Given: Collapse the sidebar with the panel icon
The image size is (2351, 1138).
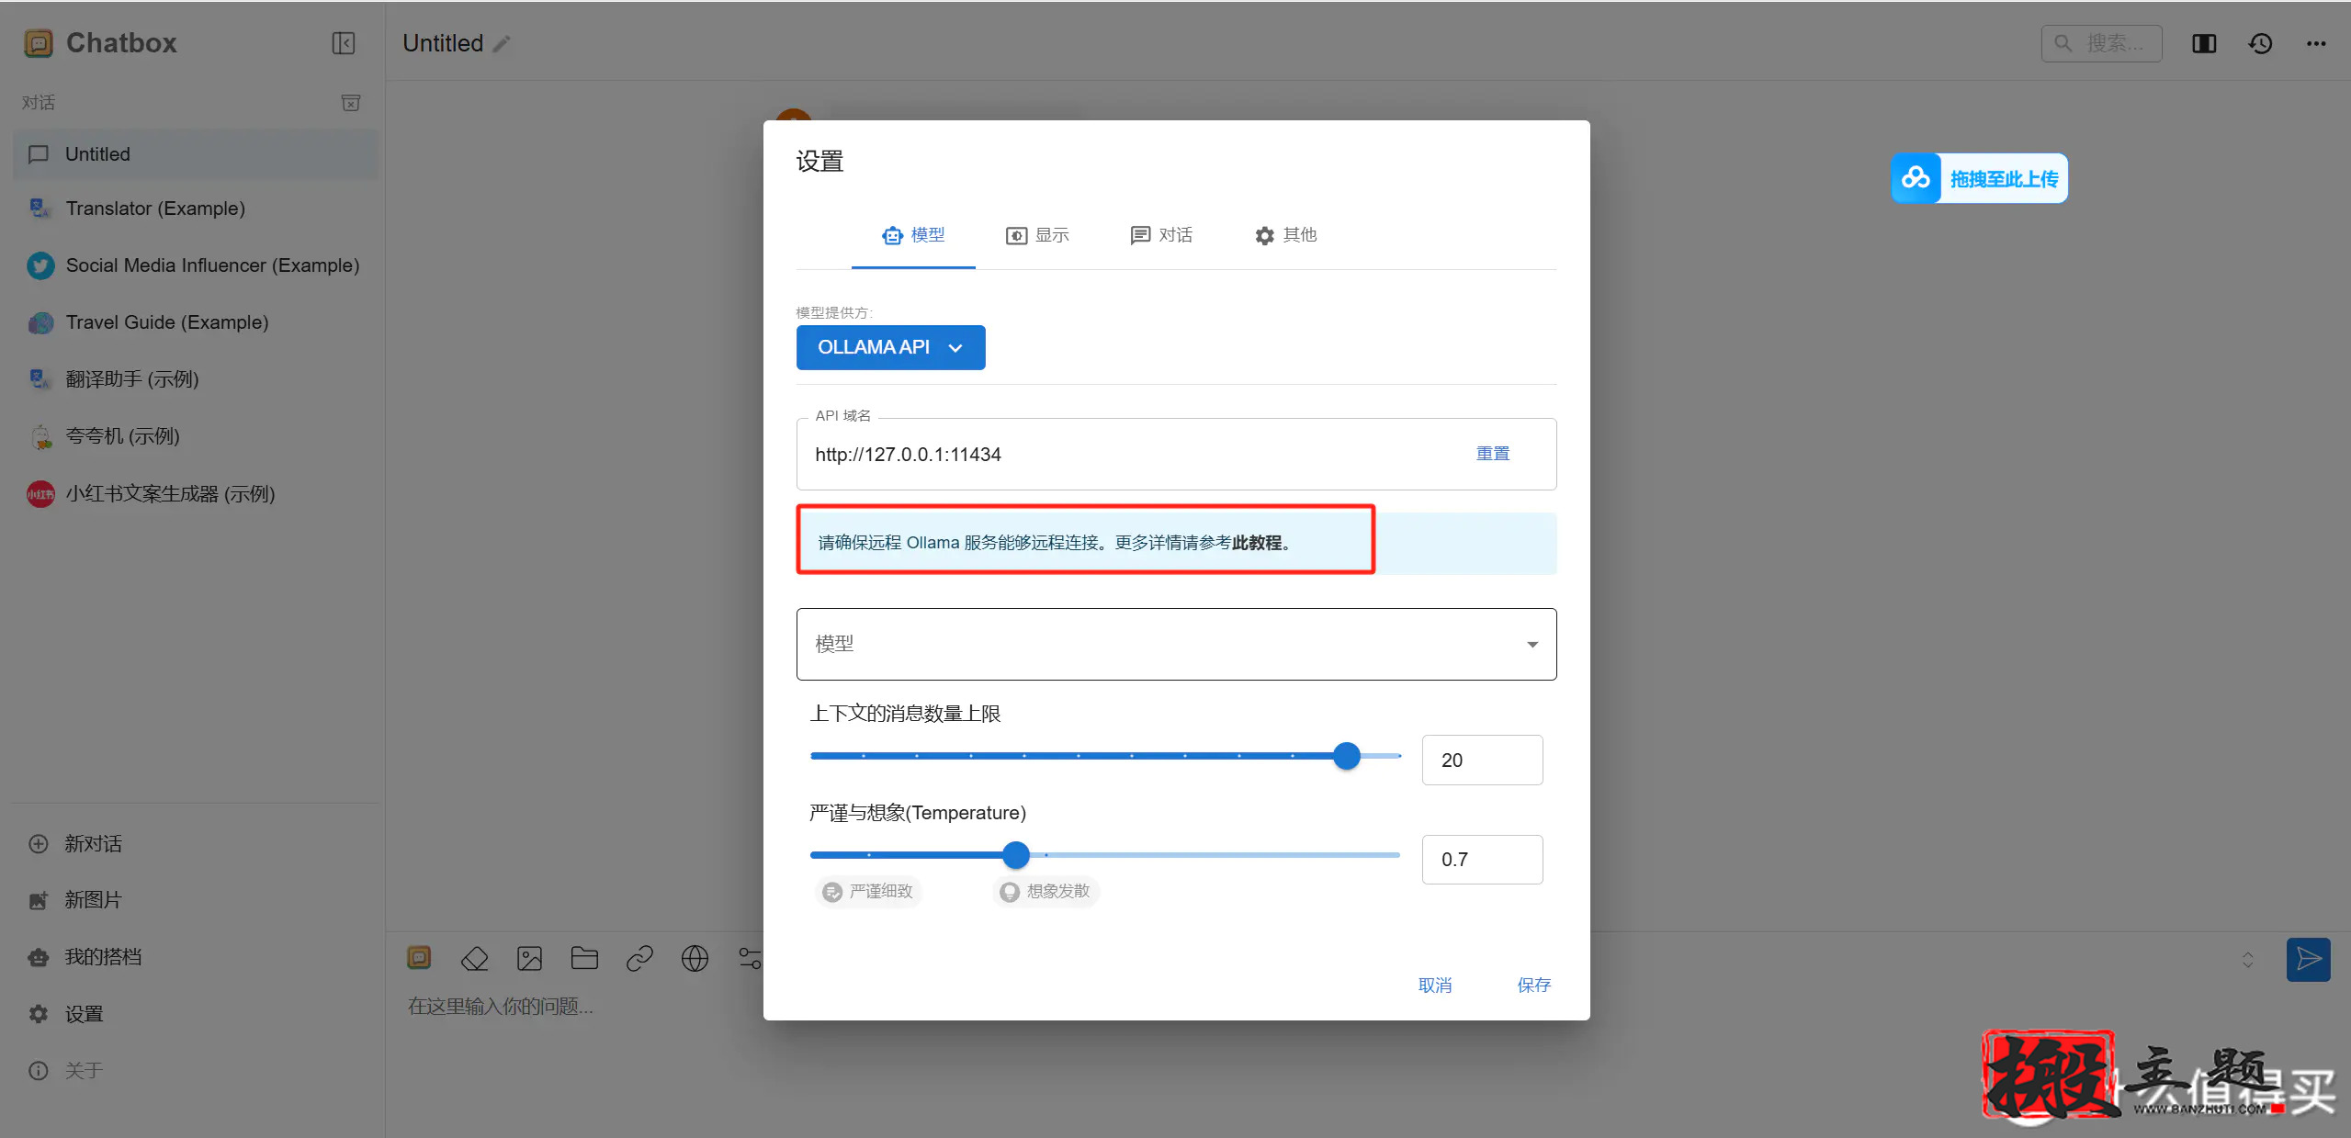Looking at the screenshot, I should click(x=343, y=43).
